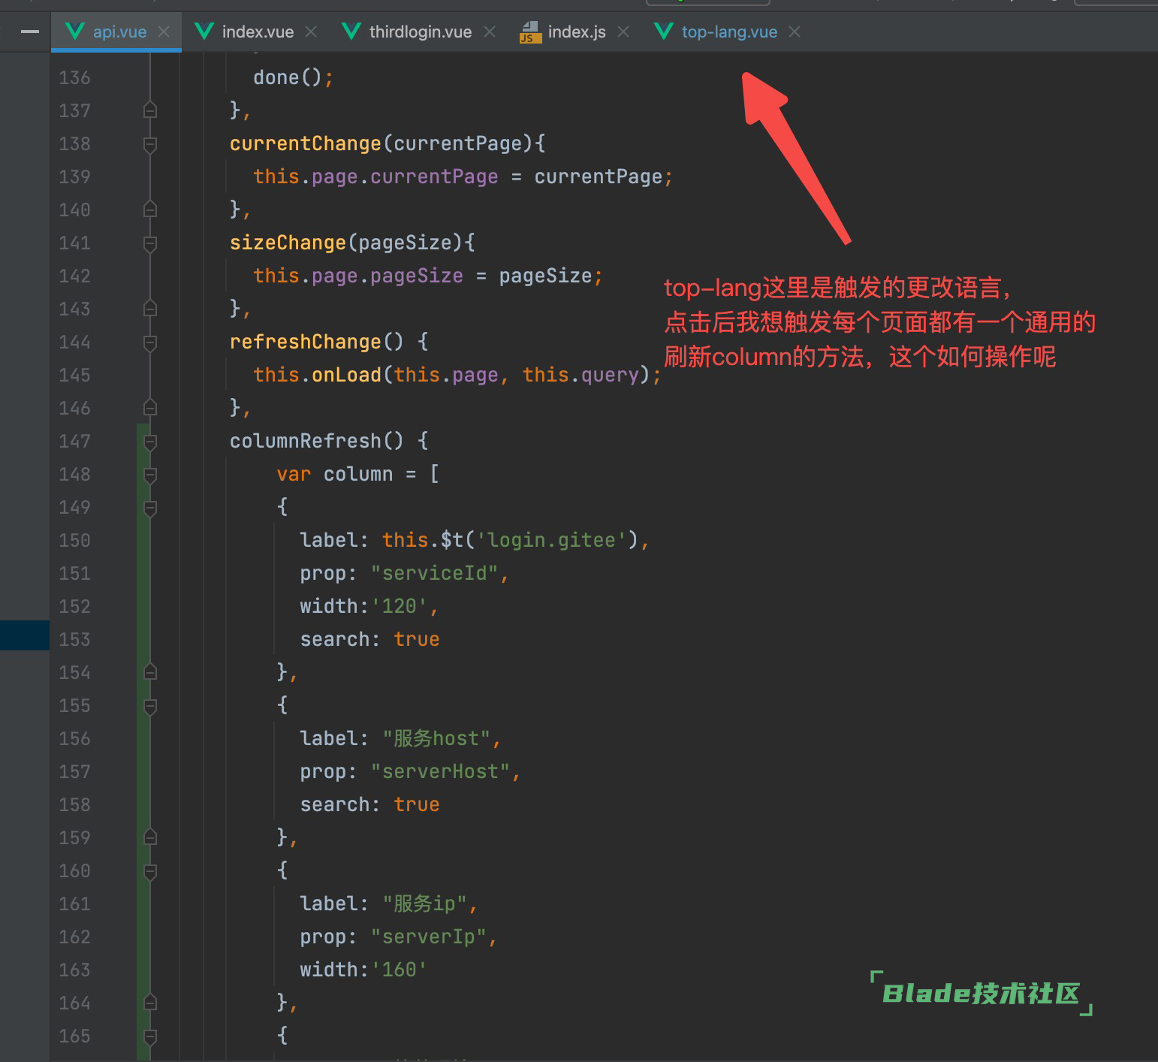Image resolution: width=1158 pixels, height=1062 pixels.
Task: Click fold end marker at line 159
Action: [x=150, y=837]
